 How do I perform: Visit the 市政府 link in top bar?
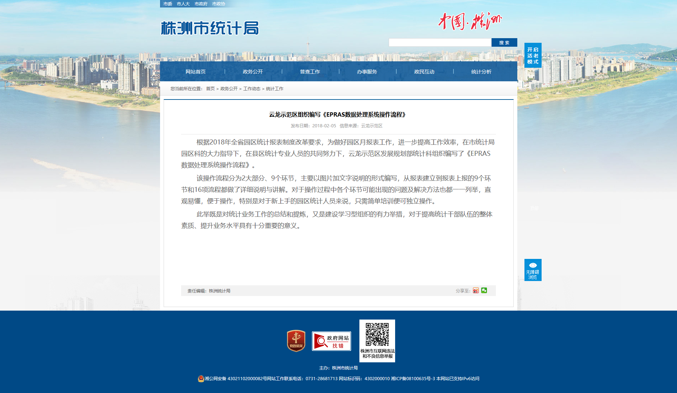[201, 4]
